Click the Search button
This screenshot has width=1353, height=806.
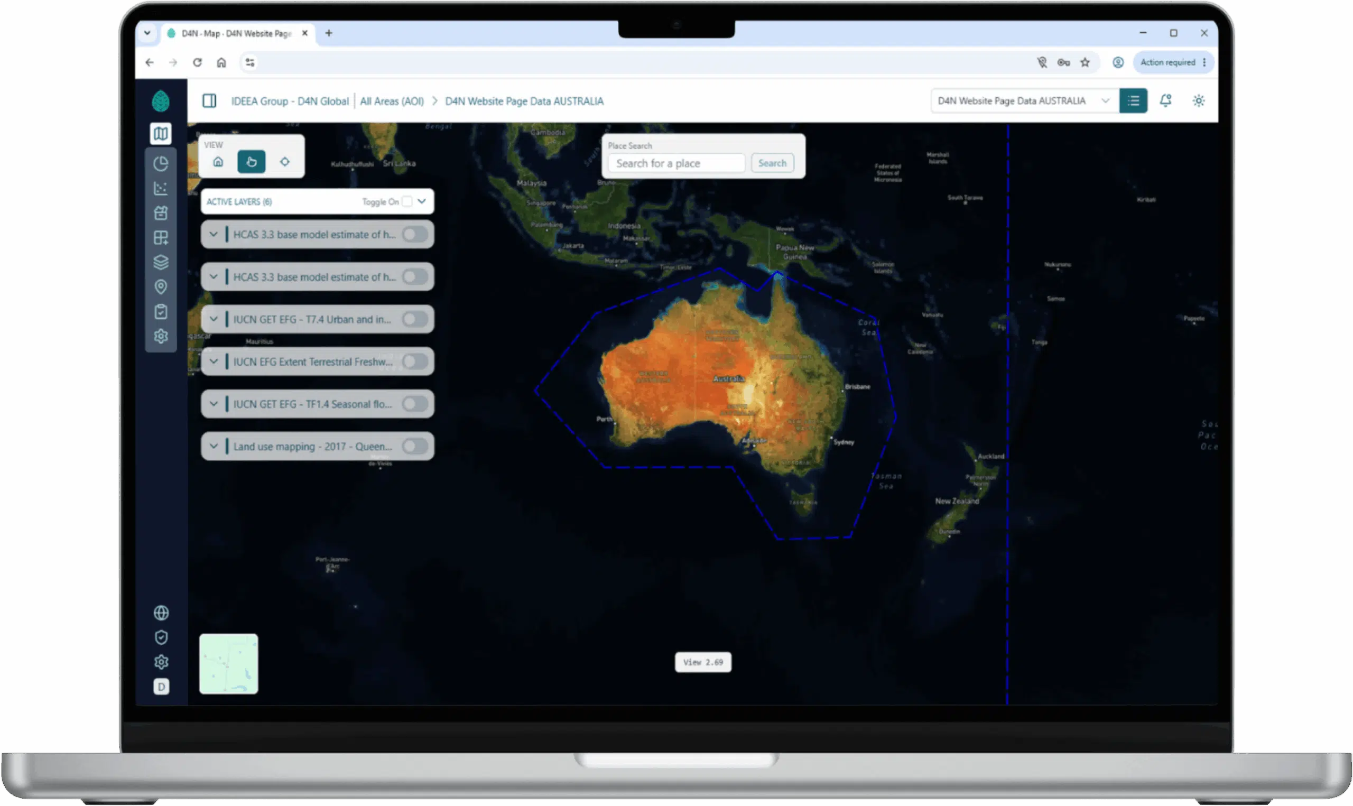point(773,163)
